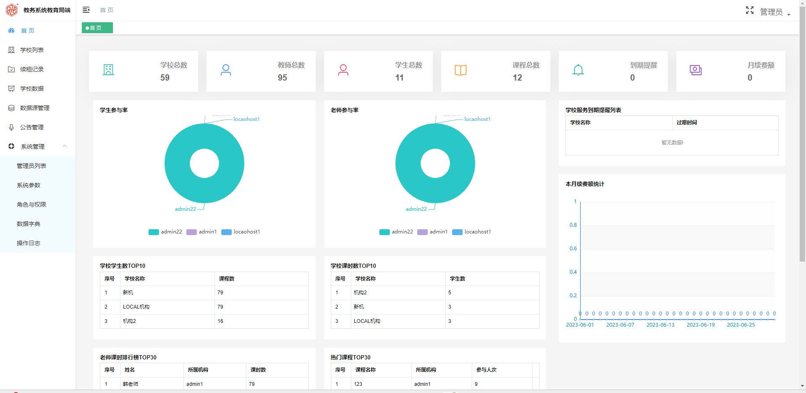Toggle locaohost1 legend in teacher participation chart
The width and height of the screenshot is (806, 393).
point(471,232)
